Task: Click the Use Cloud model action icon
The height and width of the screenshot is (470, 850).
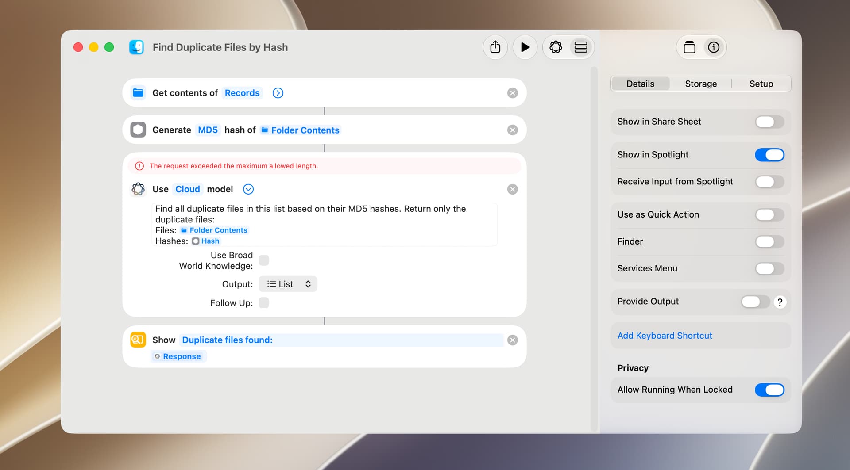Action: 138,189
